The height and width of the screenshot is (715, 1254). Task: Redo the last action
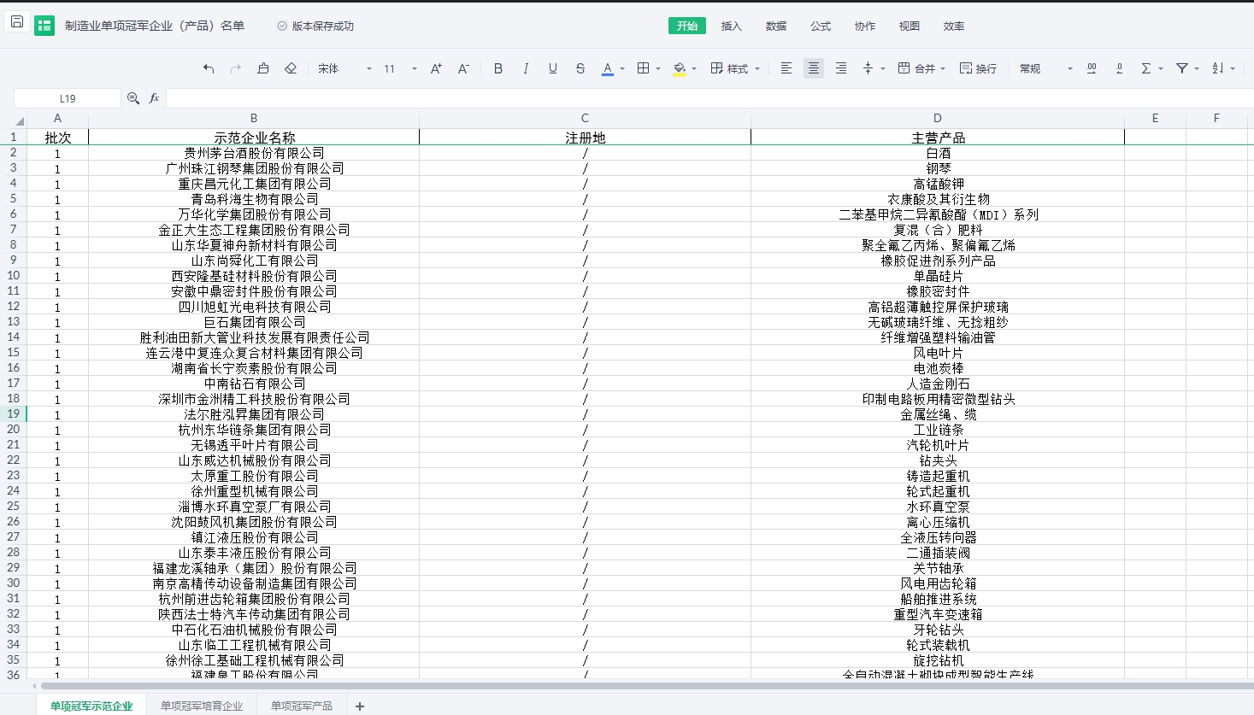click(x=236, y=68)
